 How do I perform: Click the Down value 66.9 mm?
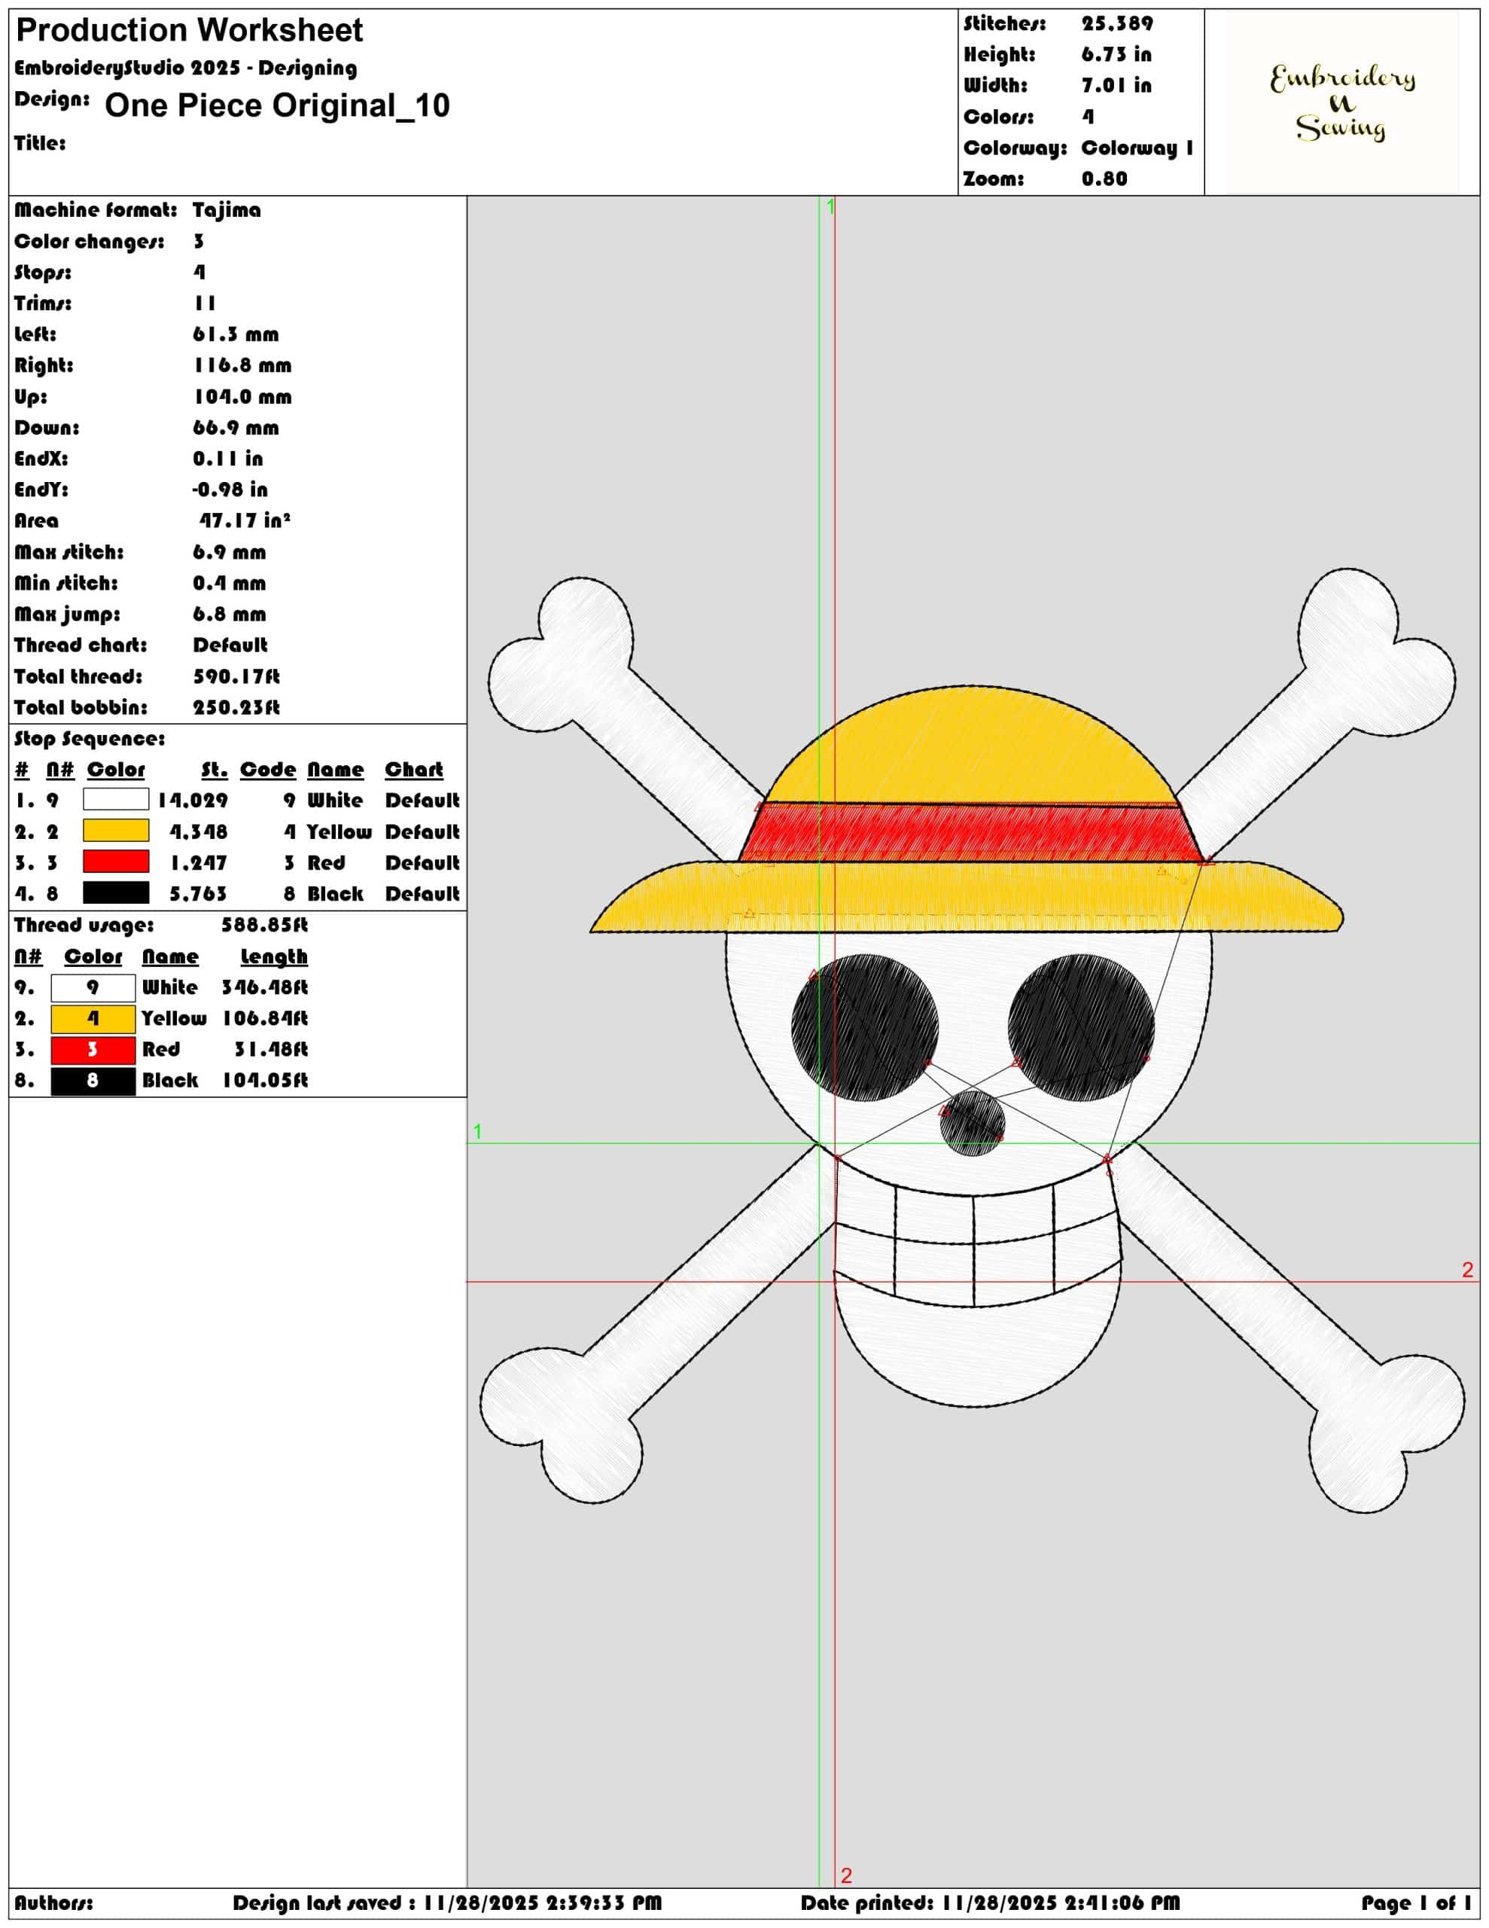coord(236,427)
